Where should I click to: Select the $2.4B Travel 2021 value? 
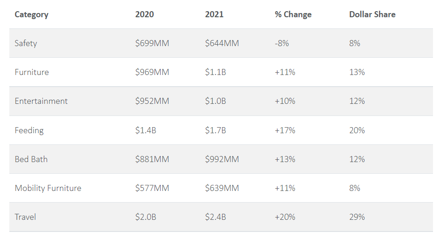point(216,217)
